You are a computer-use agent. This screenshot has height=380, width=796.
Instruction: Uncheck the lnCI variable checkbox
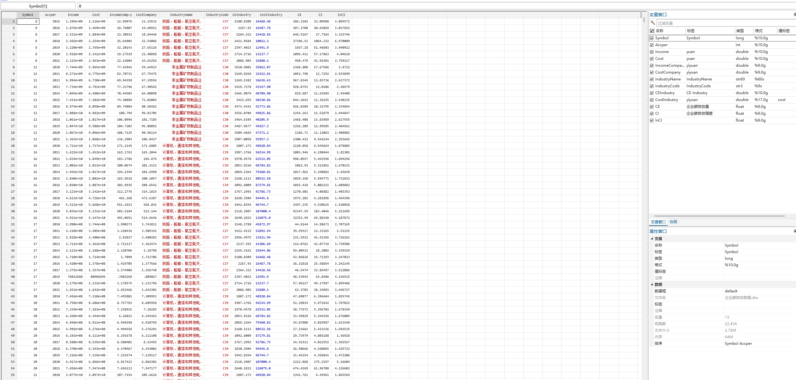click(652, 120)
